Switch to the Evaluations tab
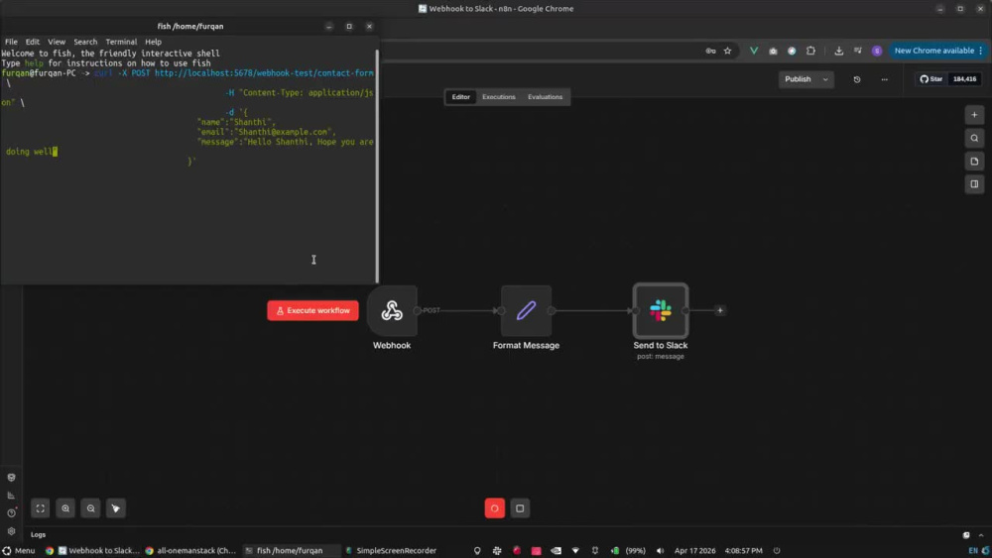The width and height of the screenshot is (992, 558). [545, 97]
